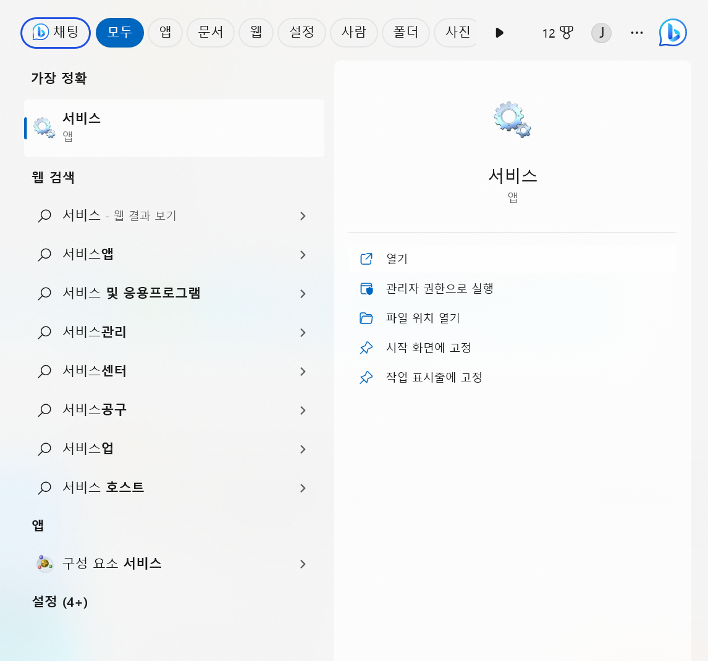Click the search icon beside 서비스공구
The width and height of the screenshot is (708, 661).
pyautogui.click(x=44, y=410)
